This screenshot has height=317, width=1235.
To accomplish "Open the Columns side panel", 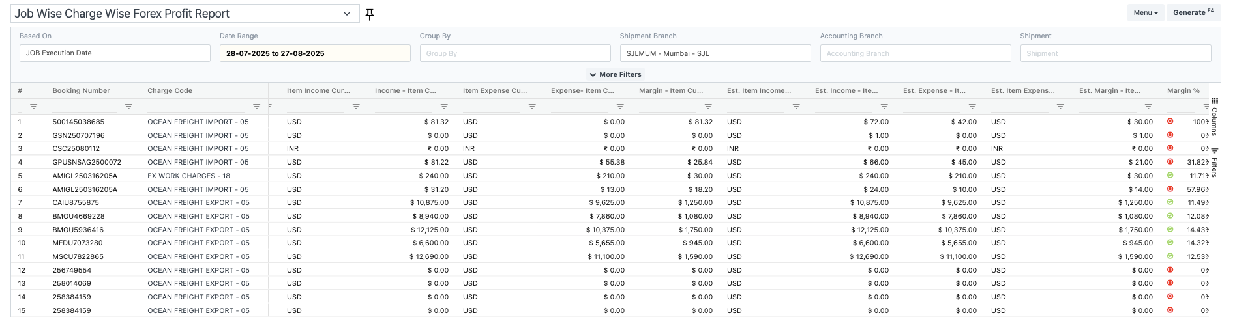I will [1215, 116].
